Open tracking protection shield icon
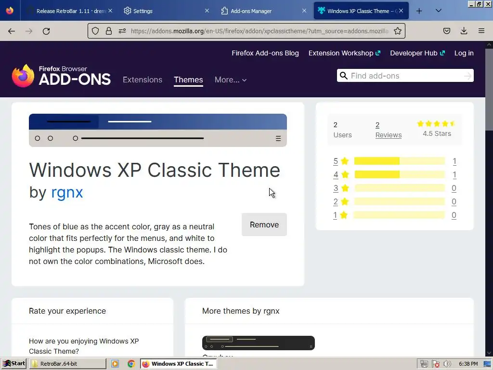 [x=95, y=31]
